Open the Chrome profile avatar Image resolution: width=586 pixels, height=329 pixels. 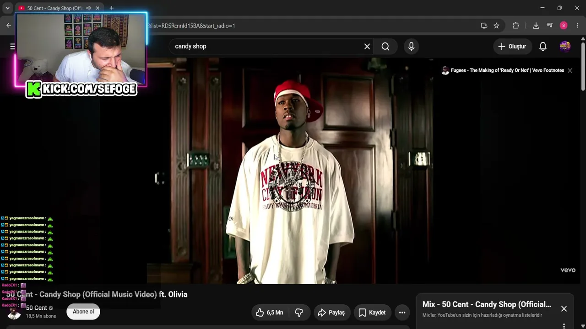click(564, 26)
